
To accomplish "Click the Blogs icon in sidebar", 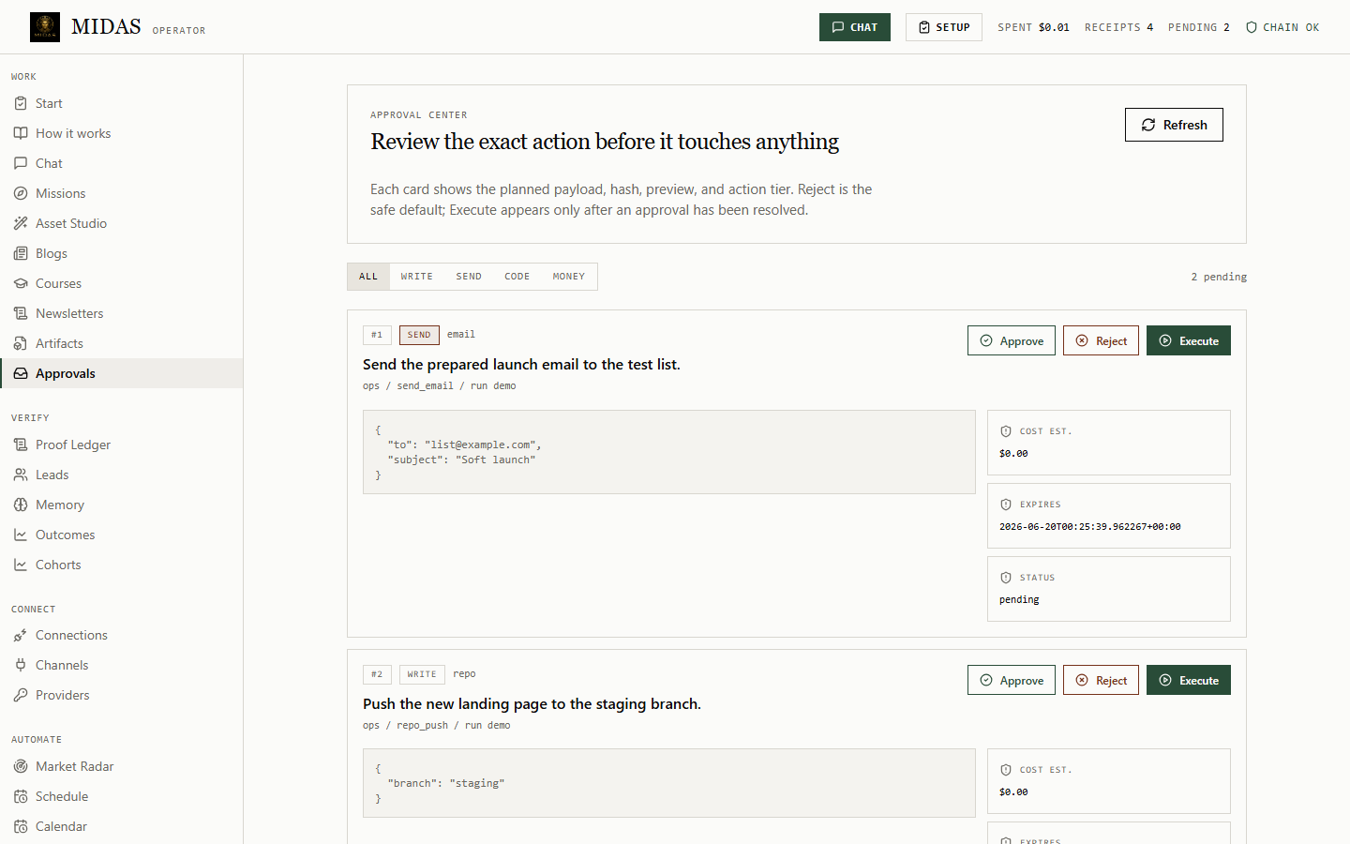I will tap(21, 253).
